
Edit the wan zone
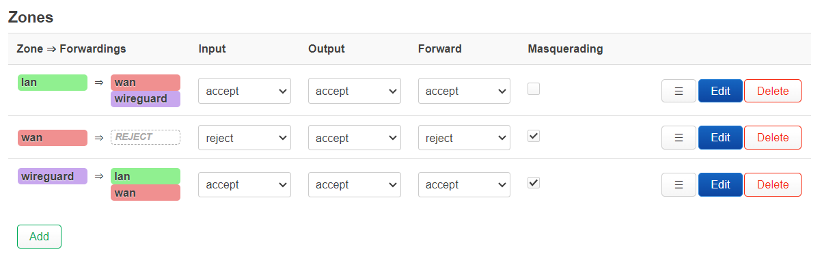click(720, 137)
